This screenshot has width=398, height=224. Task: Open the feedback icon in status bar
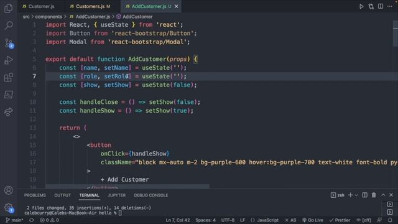click(379, 220)
